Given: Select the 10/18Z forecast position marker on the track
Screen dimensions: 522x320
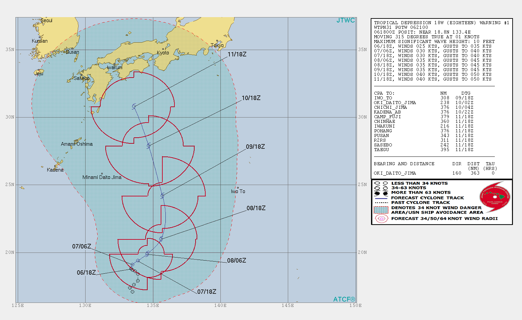Looking at the screenshot, I should click(148, 146).
